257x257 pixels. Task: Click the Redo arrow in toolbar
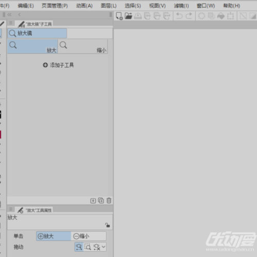(x=189, y=16)
